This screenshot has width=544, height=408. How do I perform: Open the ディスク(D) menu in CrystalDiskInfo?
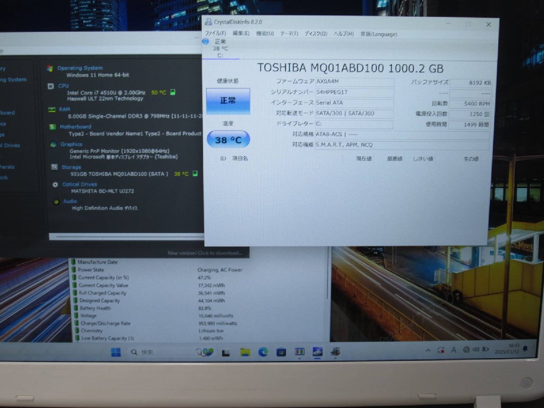coord(316,34)
